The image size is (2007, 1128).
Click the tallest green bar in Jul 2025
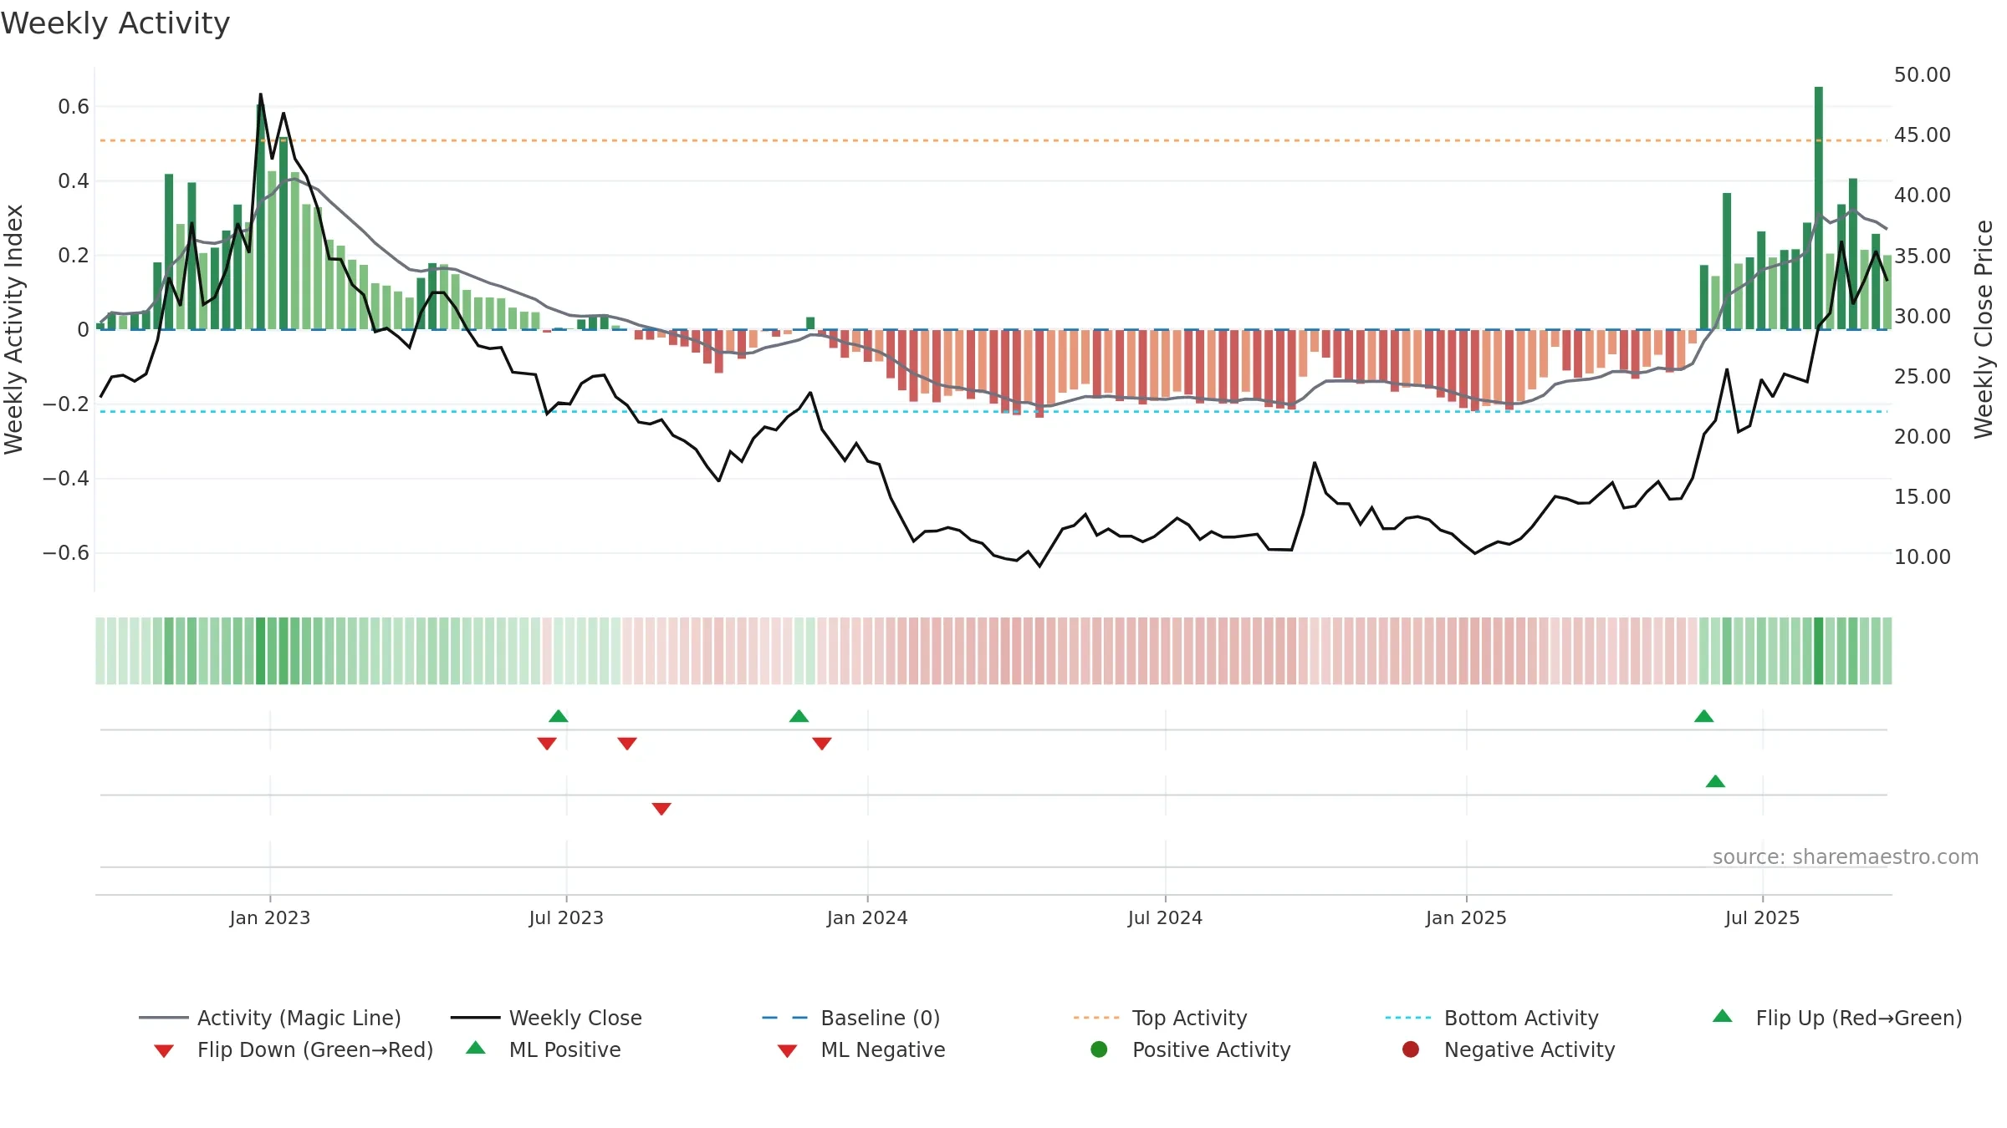pos(1819,208)
